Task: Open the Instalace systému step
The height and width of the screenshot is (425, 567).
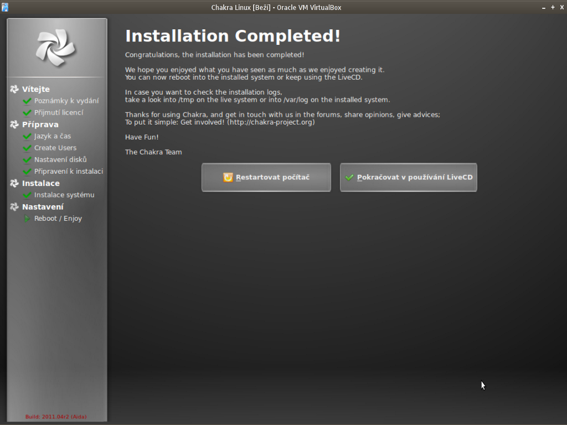Action: (x=64, y=195)
